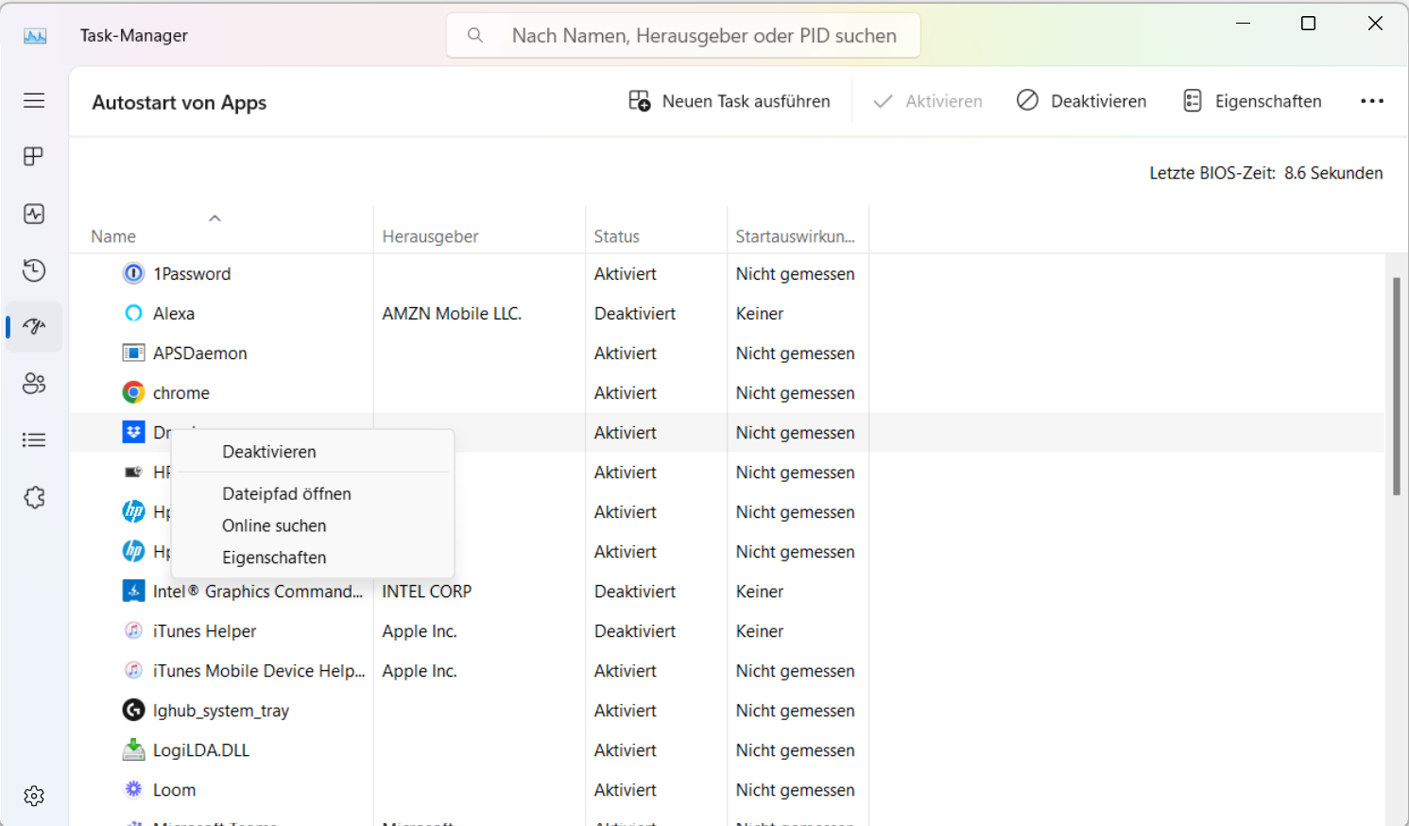Select the chrome row name
The width and height of the screenshot is (1409, 826).
coord(181,393)
